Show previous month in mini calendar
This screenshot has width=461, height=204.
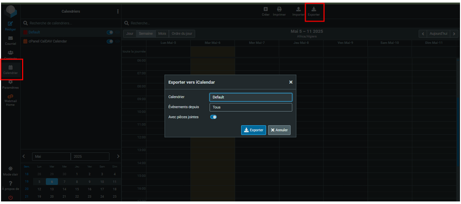click(24, 156)
